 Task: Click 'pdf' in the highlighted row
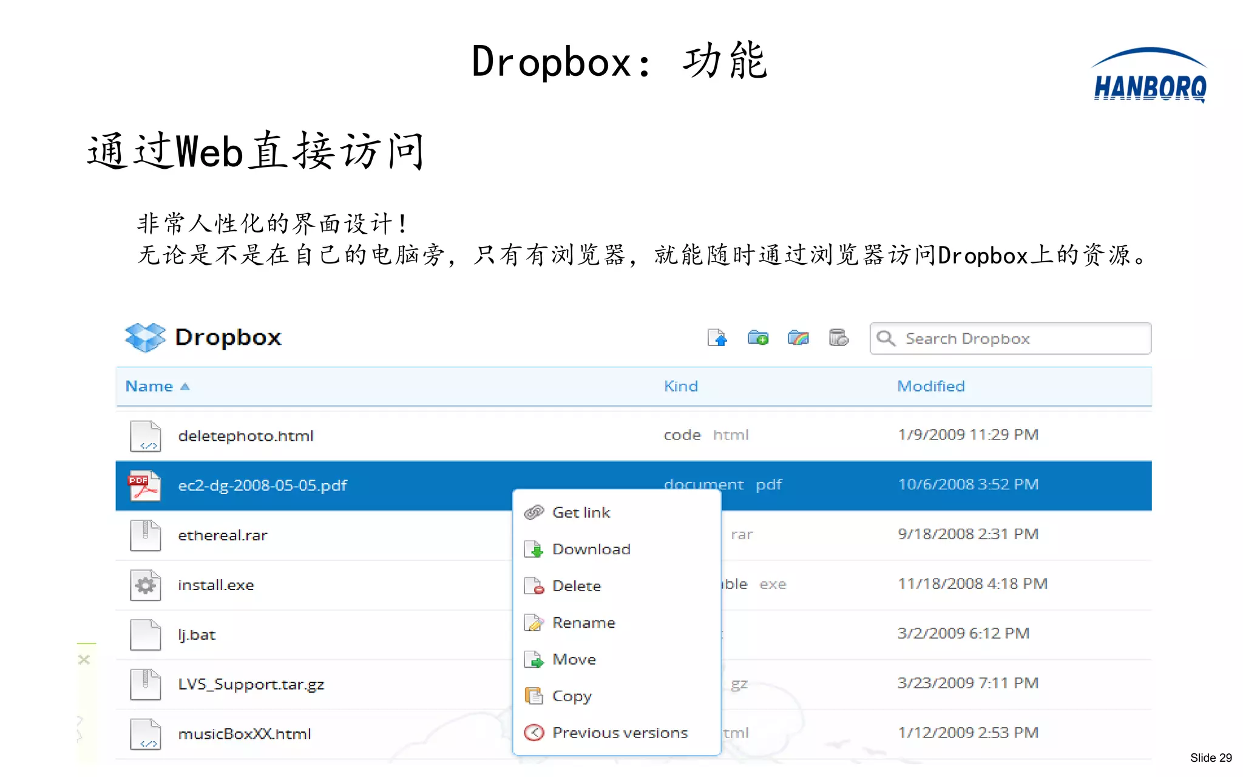coord(769,485)
